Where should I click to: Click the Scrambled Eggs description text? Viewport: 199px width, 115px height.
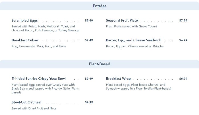(45, 28)
